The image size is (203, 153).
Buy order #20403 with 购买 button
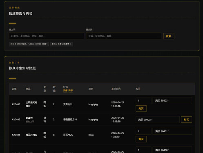pos(141,109)
